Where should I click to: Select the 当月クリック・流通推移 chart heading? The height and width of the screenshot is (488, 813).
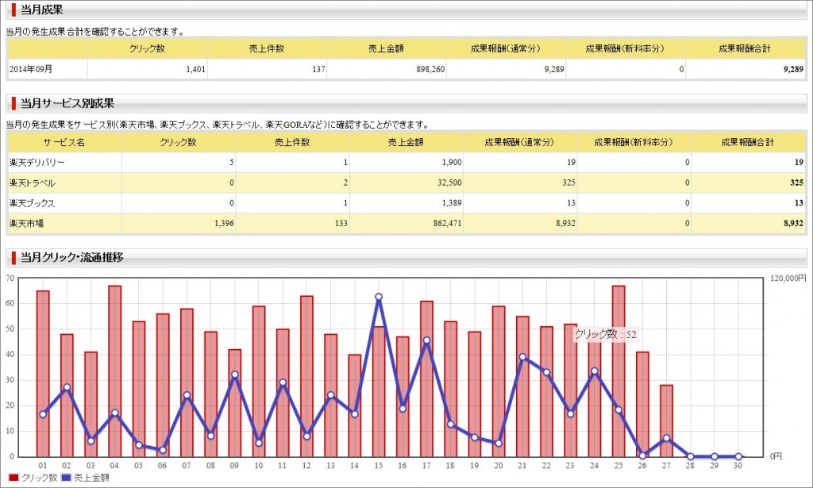coord(72,257)
